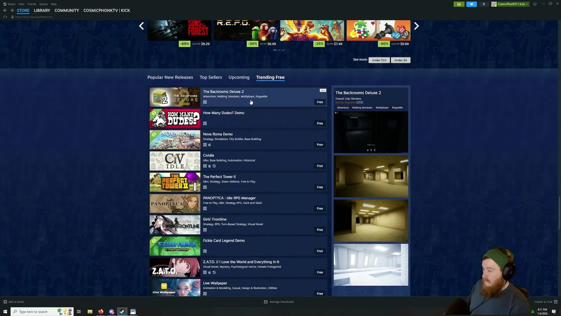Open Manage Downloads
The height and width of the screenshot is (316, 561).
click(x=279, y=302)
